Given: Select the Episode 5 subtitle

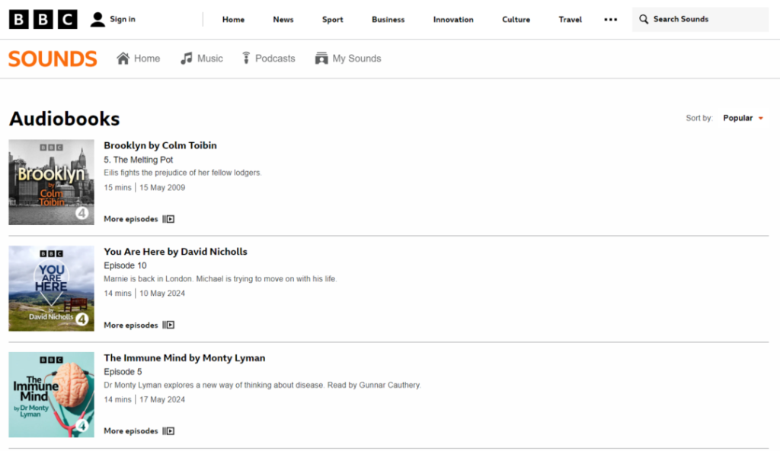Looking at the screenshot, I should (123, 372).
